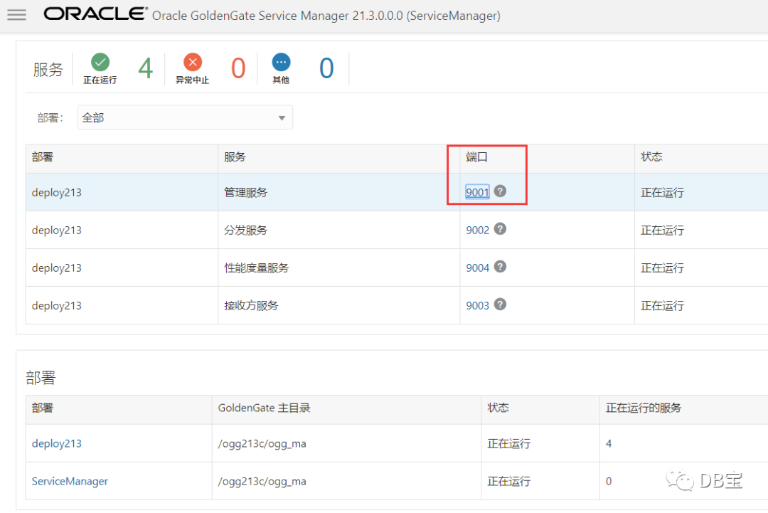The width and height of the screenshot is (768, 513).
Task: Click the other services count 0
Action: point(326,68)
